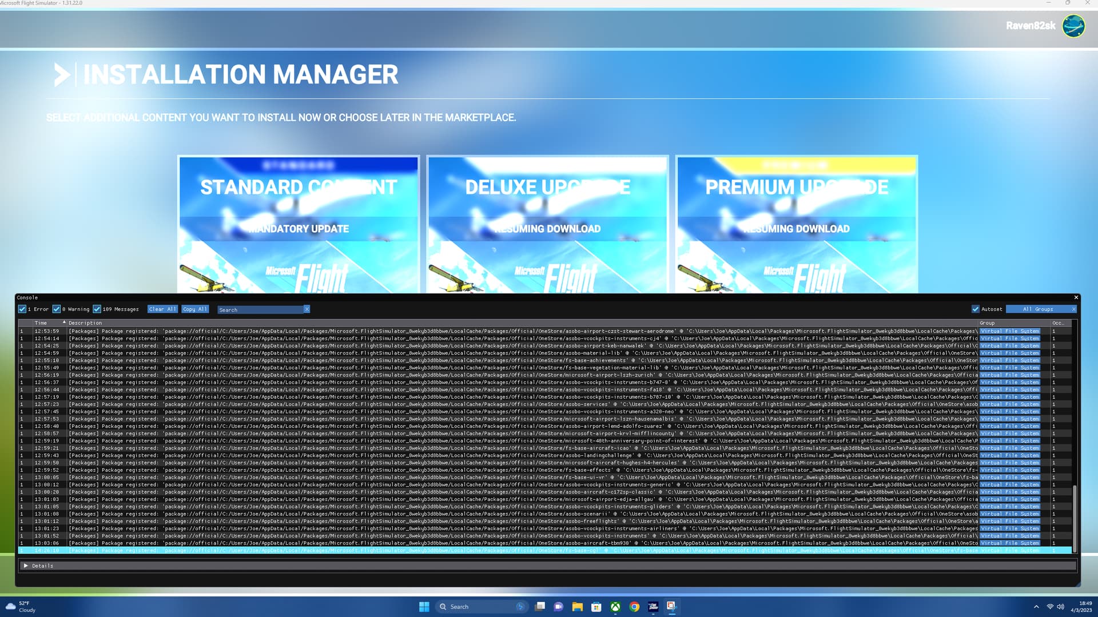Select the Deluxe Upgrade package card

[547, 225]
